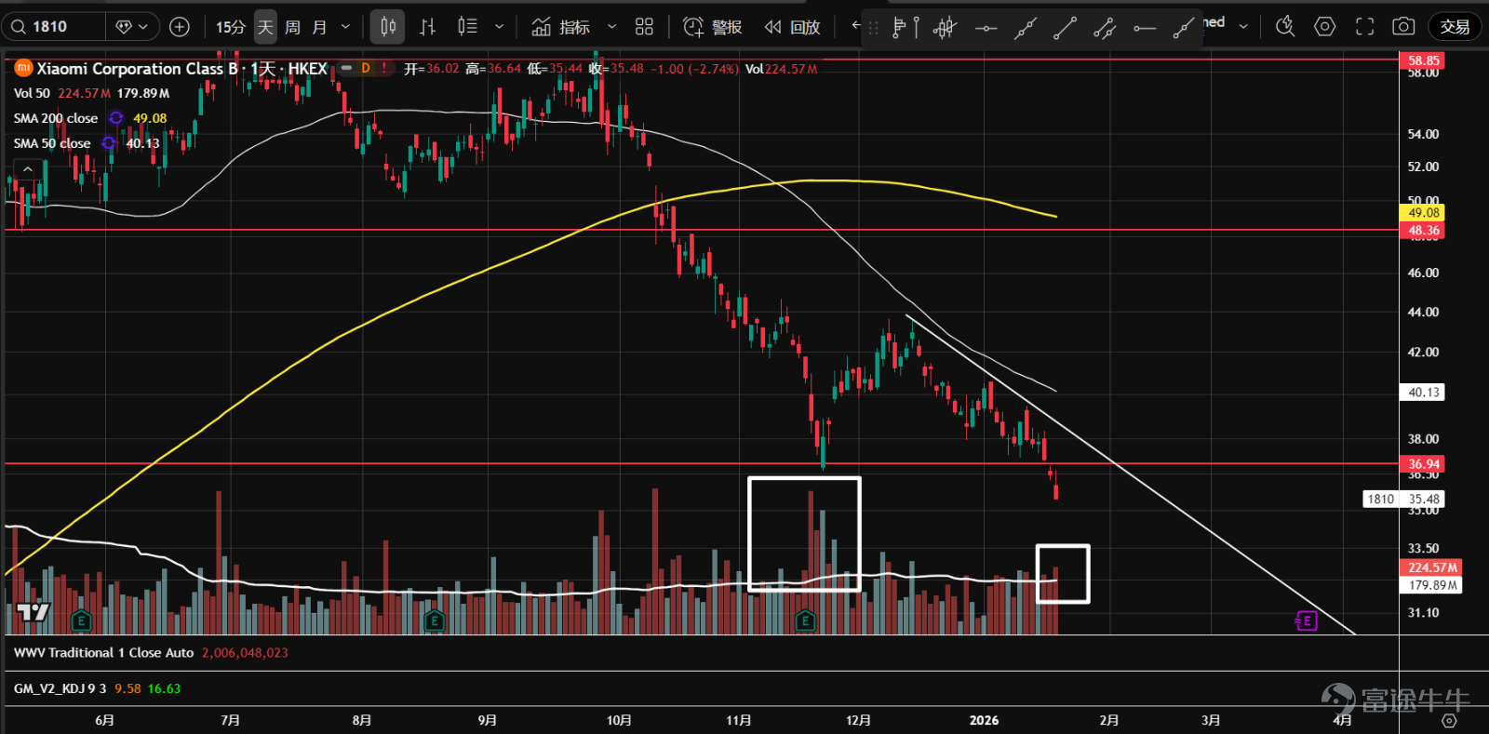
Task: Click the 49.08 yellow SMA price label
Action: [x=1423, y=213]
